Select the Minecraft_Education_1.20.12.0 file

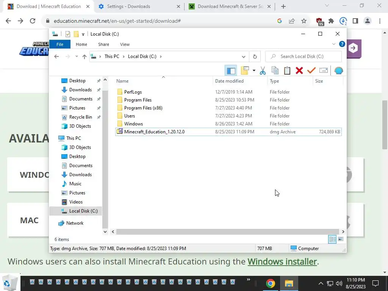228,131
